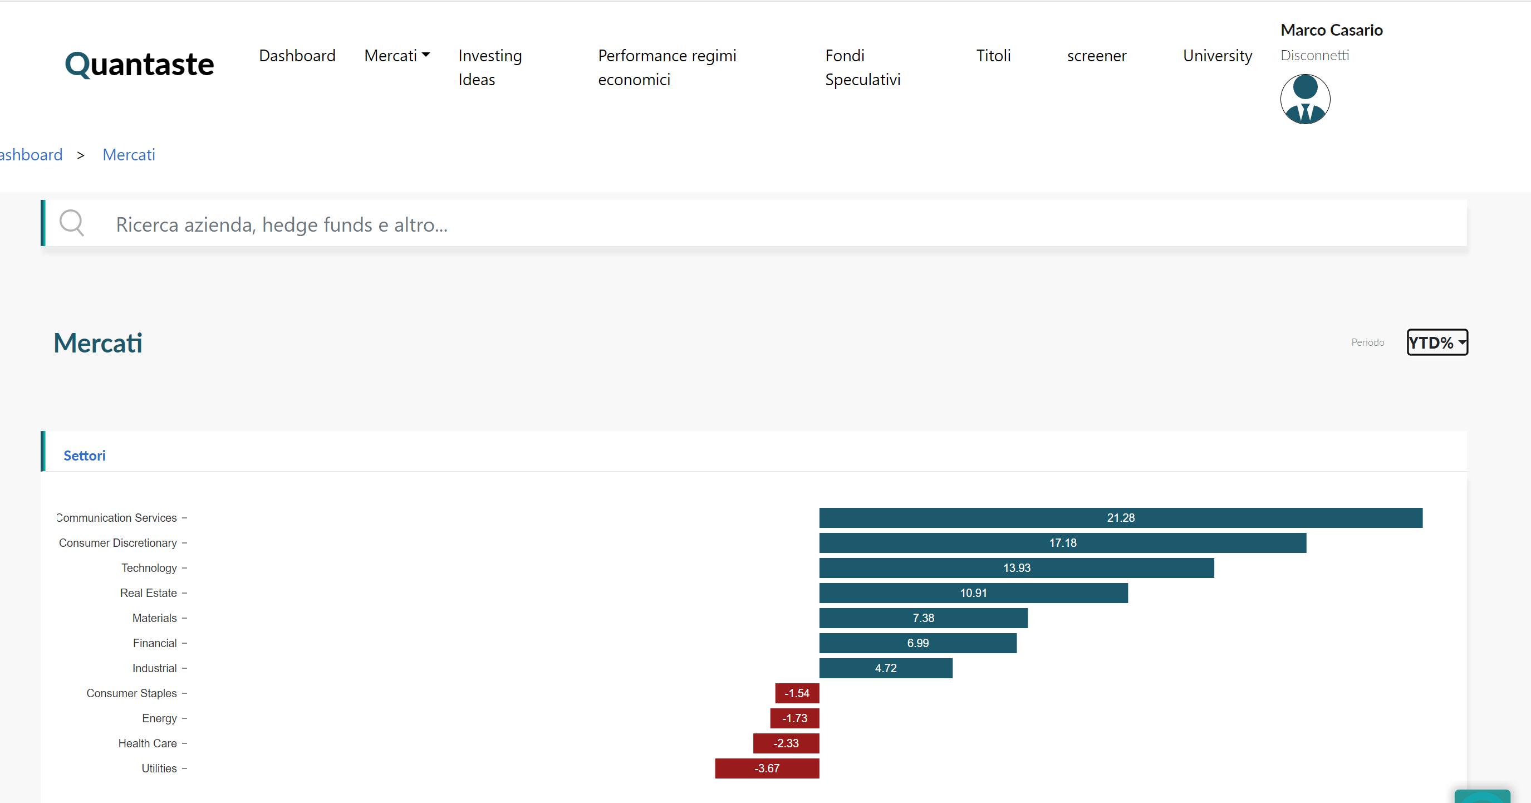Click the user profile avatar icon
This screenshot has height=803, width=1531.
click(1304, 99)
